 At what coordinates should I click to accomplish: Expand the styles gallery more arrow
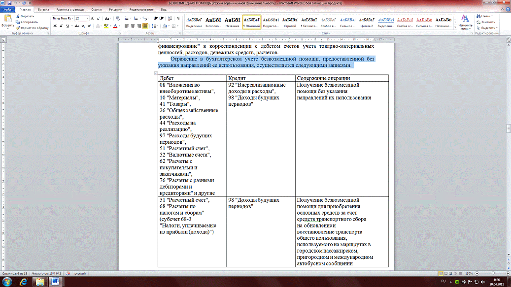455,28
